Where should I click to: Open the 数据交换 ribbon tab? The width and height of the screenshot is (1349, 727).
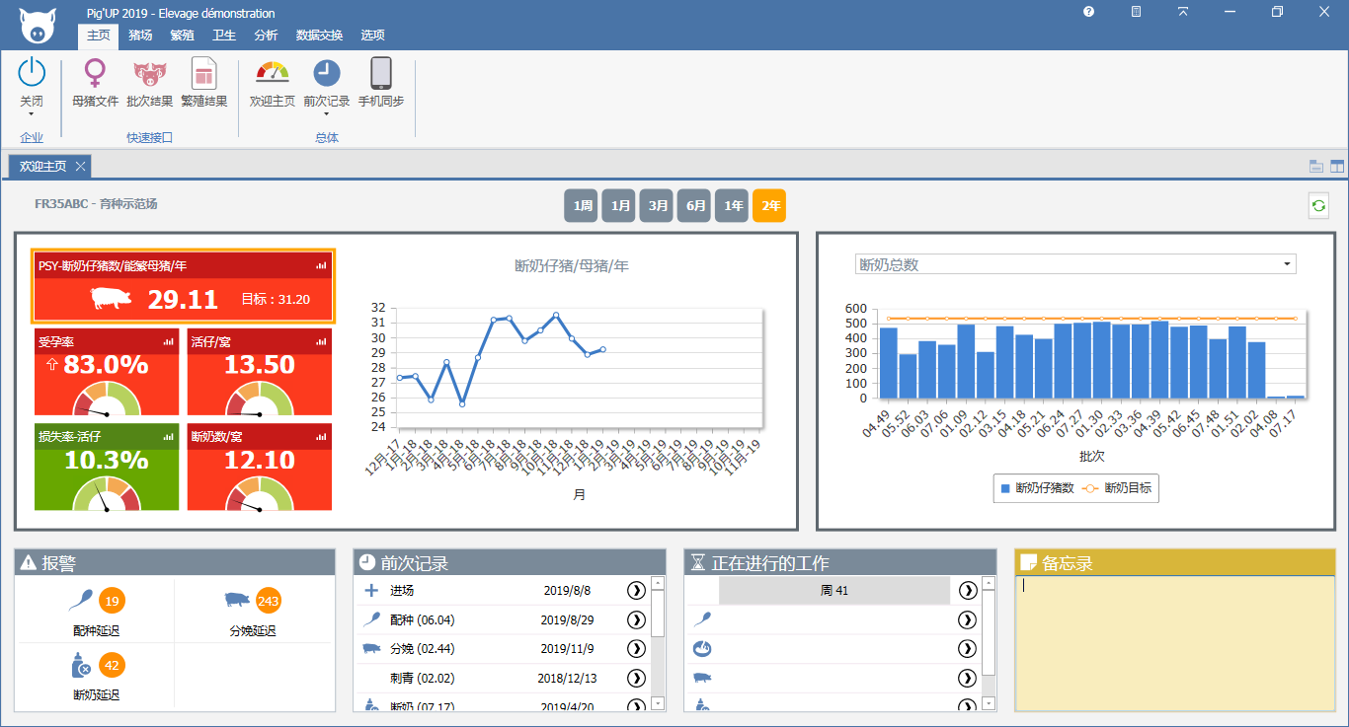[x=319, y=36]
